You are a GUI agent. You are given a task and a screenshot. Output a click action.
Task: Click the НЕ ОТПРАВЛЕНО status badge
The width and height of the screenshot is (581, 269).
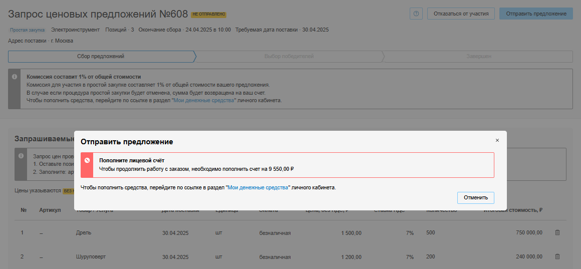tap(208, 15)
